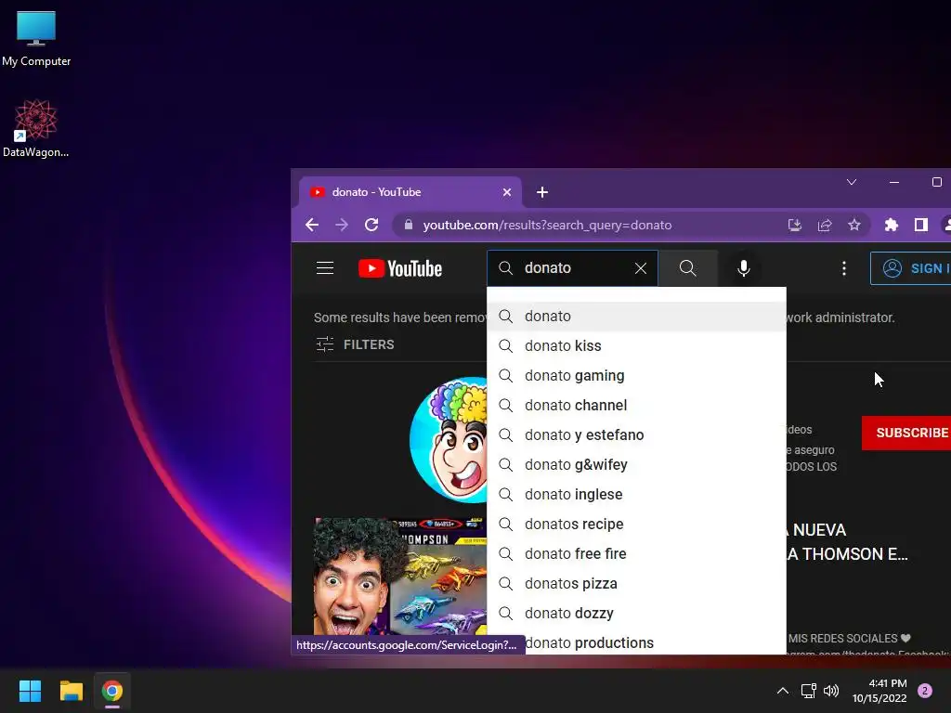The width and height of the screenshot is (951, 713).
Task: Clear the search query with the X
Action: [641, 268]
